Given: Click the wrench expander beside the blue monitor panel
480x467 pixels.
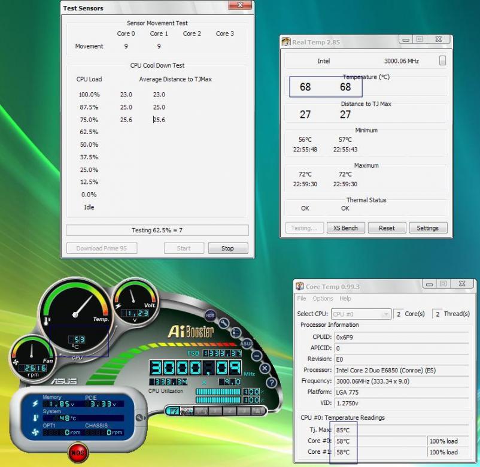Looking at the screenshot, I should pos(140,418).
